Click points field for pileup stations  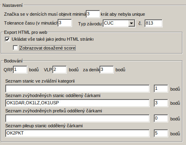point(161,133)
